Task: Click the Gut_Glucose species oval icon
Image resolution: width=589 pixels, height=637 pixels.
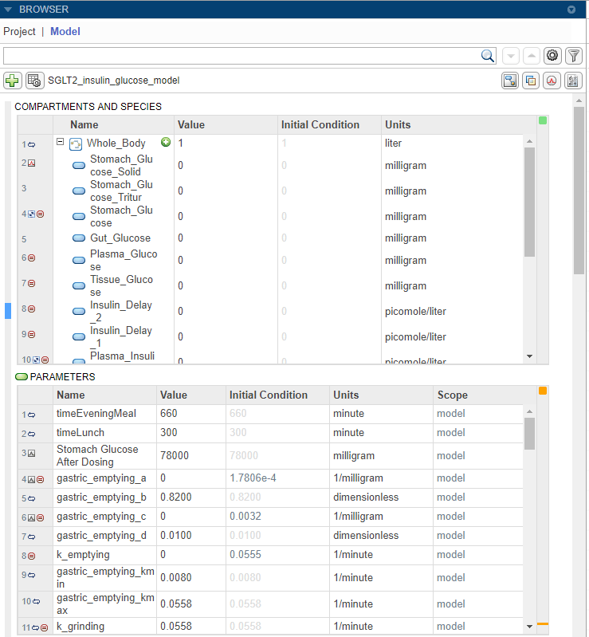Action: [79, 238]
